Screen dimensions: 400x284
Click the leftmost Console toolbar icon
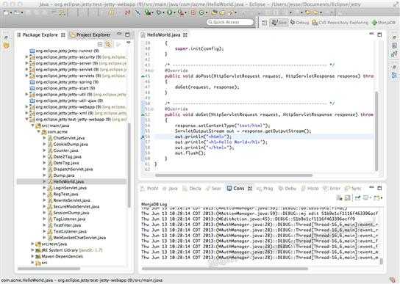(x=339, y=198)
